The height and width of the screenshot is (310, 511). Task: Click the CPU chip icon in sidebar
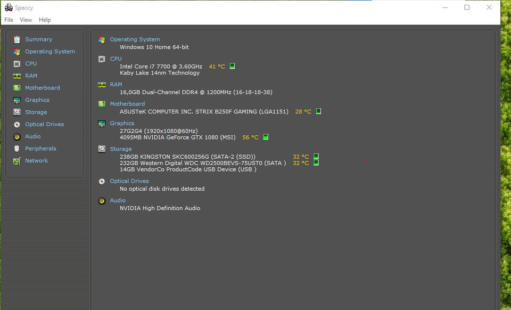point(17,63)
